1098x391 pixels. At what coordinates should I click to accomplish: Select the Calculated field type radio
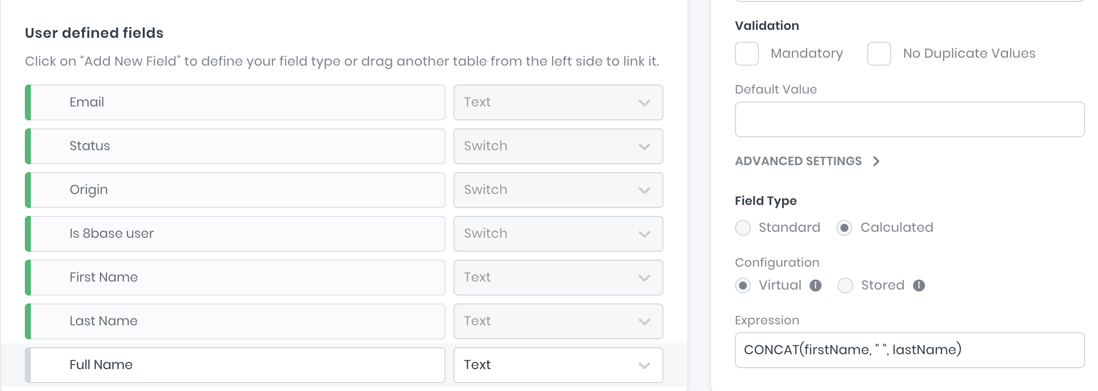tap(844, 228)
